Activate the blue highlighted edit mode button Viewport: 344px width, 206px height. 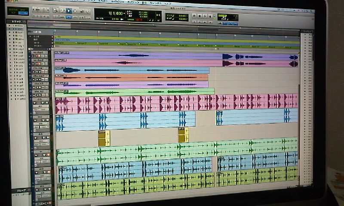[x=23, y=13]
